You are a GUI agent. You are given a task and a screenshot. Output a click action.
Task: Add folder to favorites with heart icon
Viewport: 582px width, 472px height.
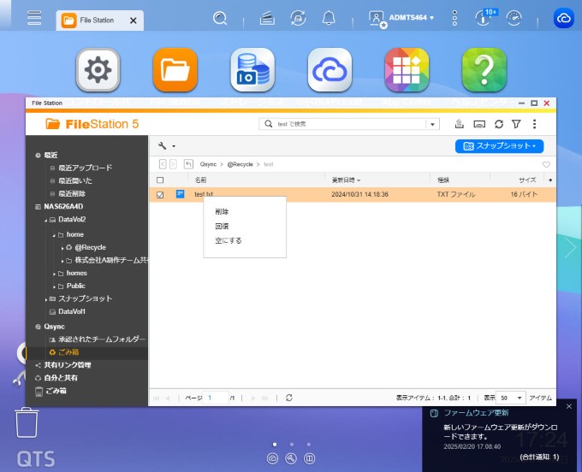[x=546, y=164]
